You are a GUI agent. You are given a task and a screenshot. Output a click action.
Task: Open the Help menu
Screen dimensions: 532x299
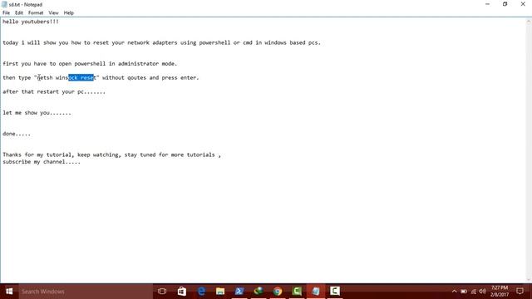[68, 13]
